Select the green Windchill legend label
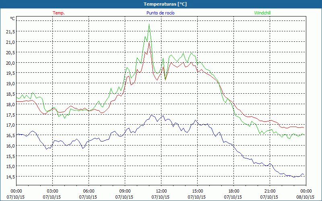 click(262, 13)
